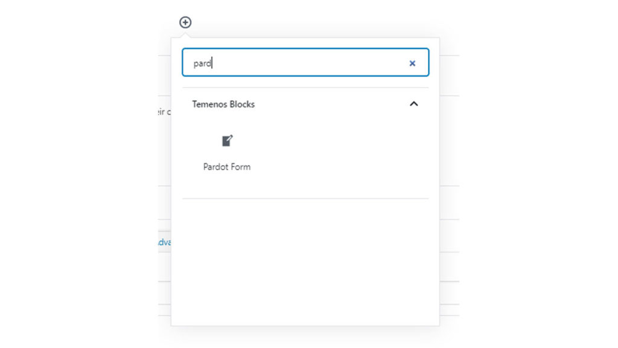
Task: Click the circled plus add block icon
Action: coord(185,22)
